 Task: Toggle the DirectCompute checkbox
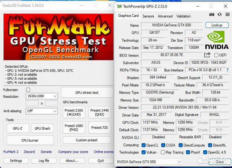[180, 145]
